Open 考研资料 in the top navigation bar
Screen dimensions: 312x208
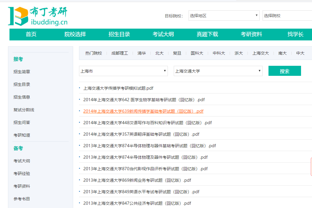coord(251,34)
